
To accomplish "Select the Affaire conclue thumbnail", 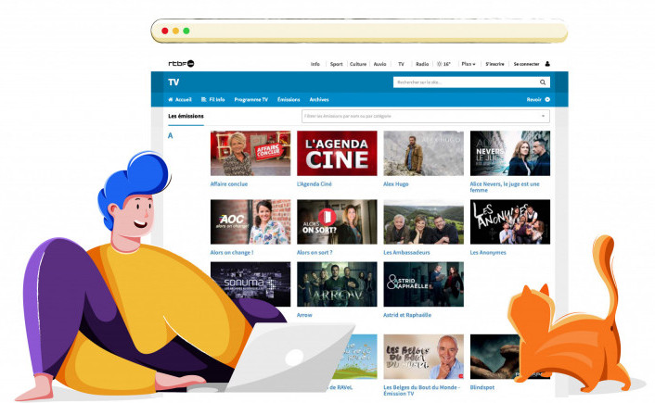I will tap(250, 153).
